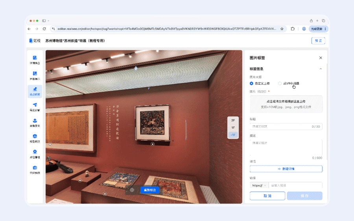Go back using the browser back arrow
Screen dimensions: 354x221
coord(29,29)
